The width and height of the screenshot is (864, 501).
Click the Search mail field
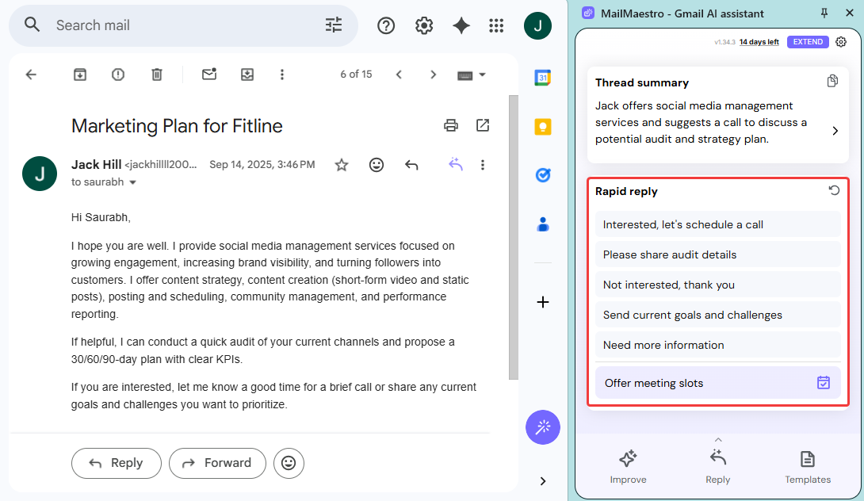[x=182, y=25]
